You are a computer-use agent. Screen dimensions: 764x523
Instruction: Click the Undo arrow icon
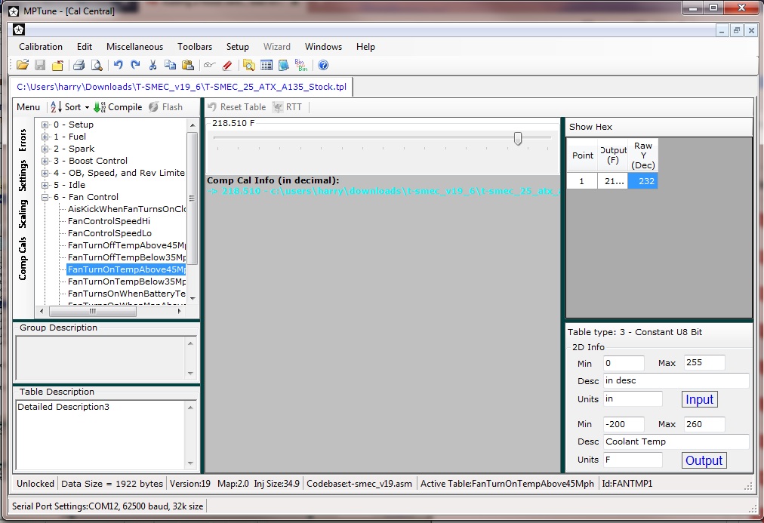118,65
